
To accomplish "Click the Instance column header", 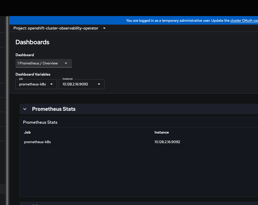I will click(162, 132).
